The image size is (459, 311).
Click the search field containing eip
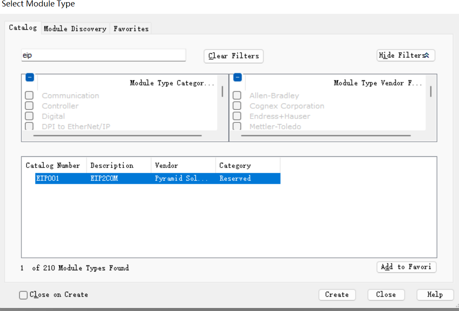click(103, 55)
